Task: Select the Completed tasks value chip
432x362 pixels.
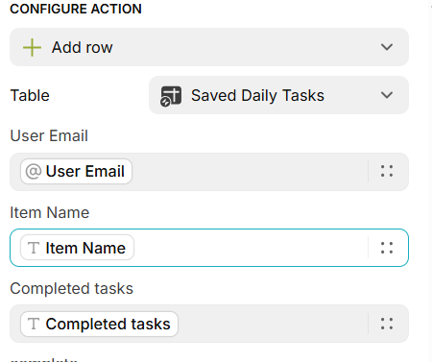Action: pos(99,324)
